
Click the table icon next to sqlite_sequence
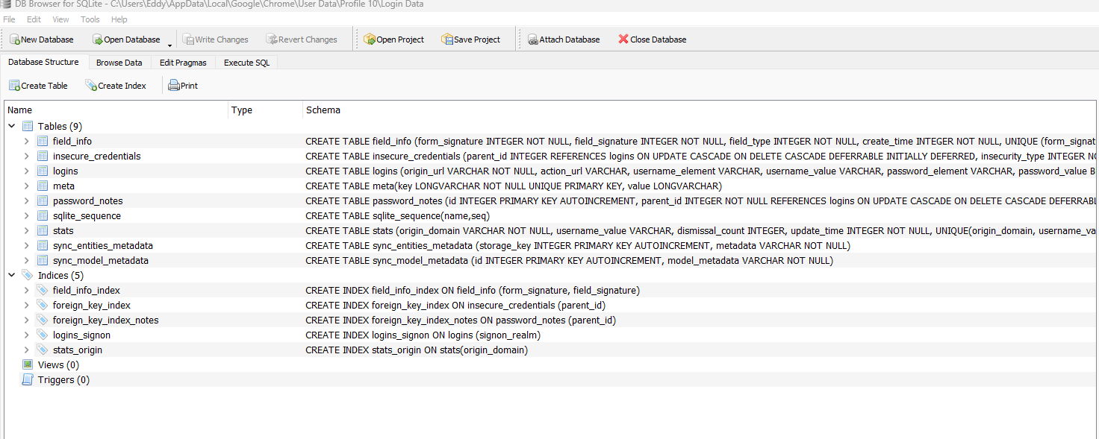(x=43, y=215)
